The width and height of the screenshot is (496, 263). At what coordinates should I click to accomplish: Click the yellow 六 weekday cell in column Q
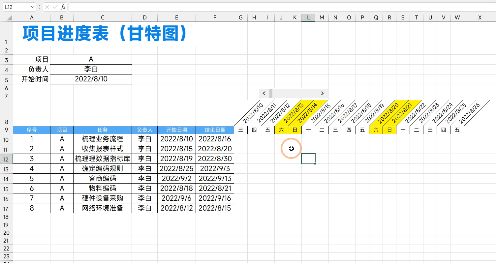pyautogui.click(x=376, y=130)
